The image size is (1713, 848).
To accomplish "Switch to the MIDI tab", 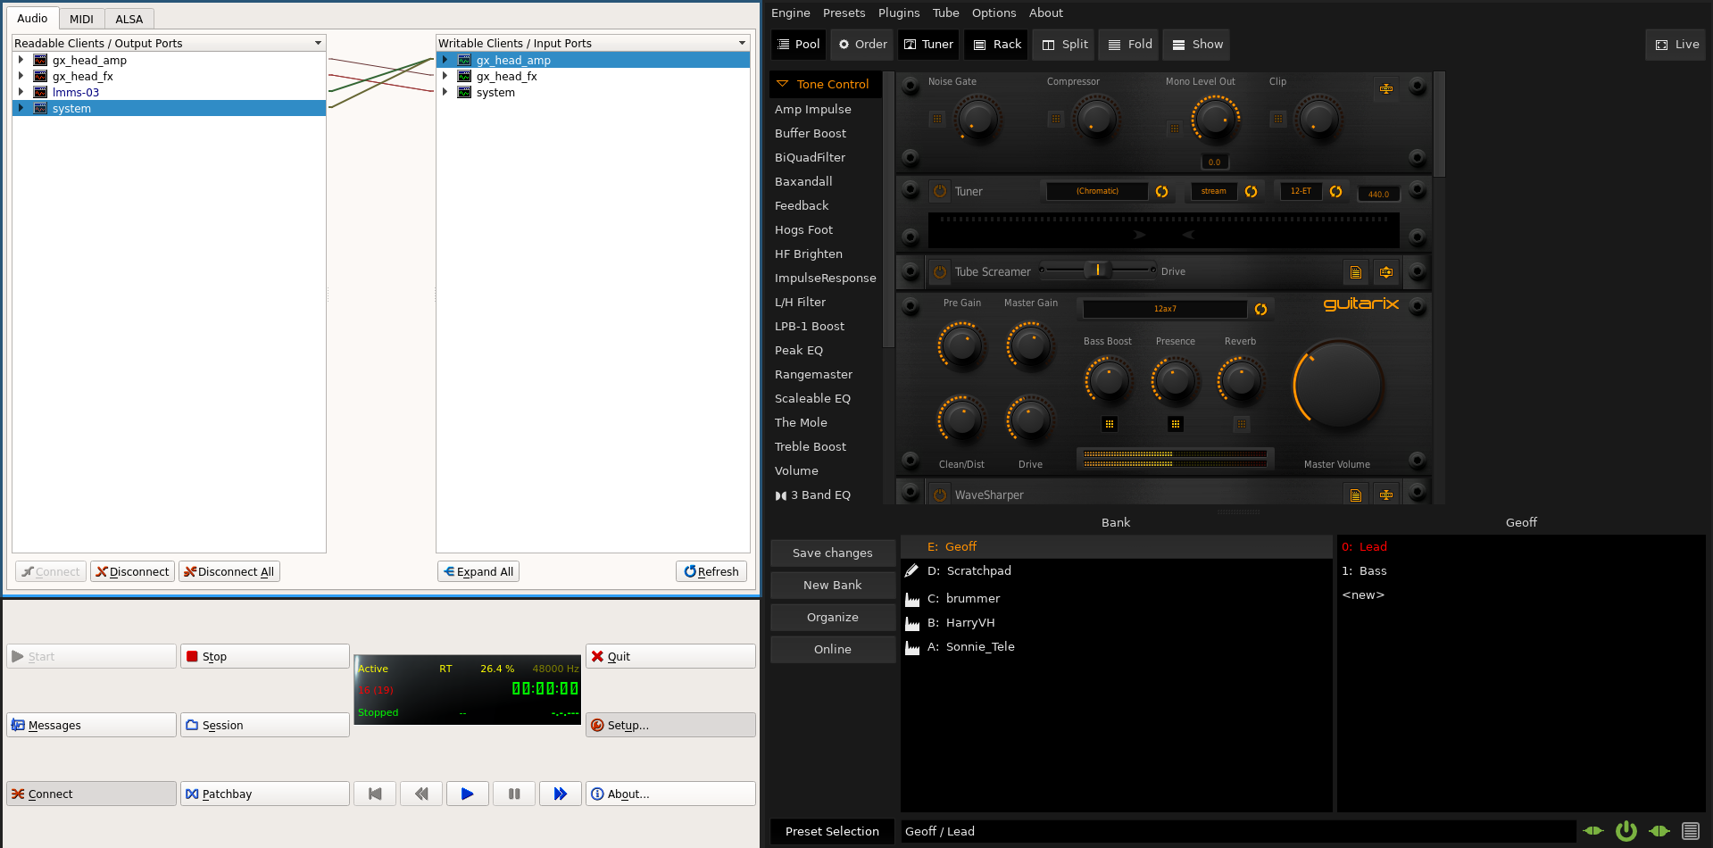I will 81,18.
